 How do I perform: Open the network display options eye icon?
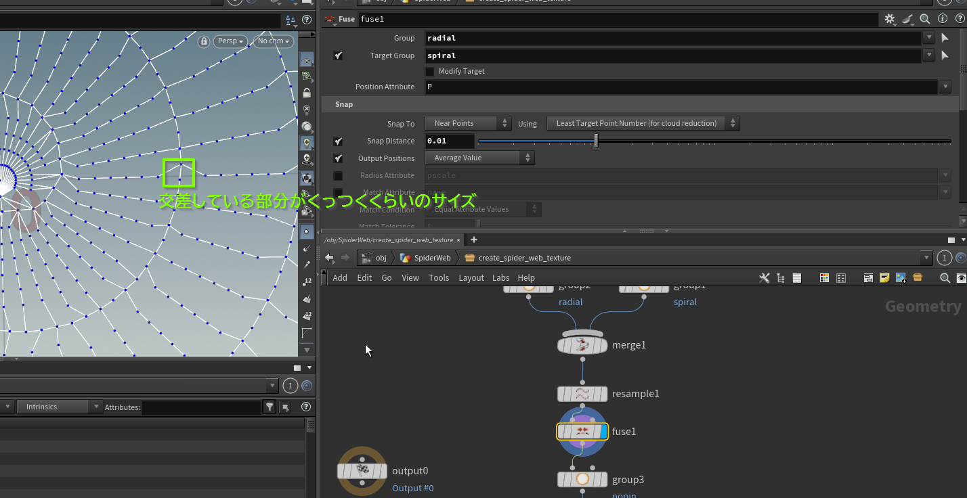coord(962,277)
